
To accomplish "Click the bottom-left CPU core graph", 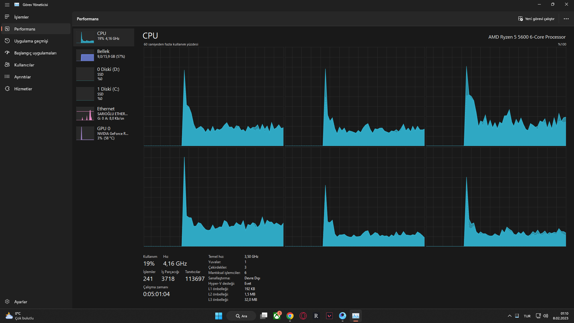I will (x=213, y=197).
